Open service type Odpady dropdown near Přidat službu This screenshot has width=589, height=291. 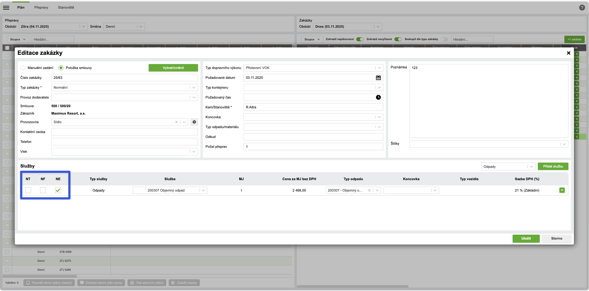point(508,167)
